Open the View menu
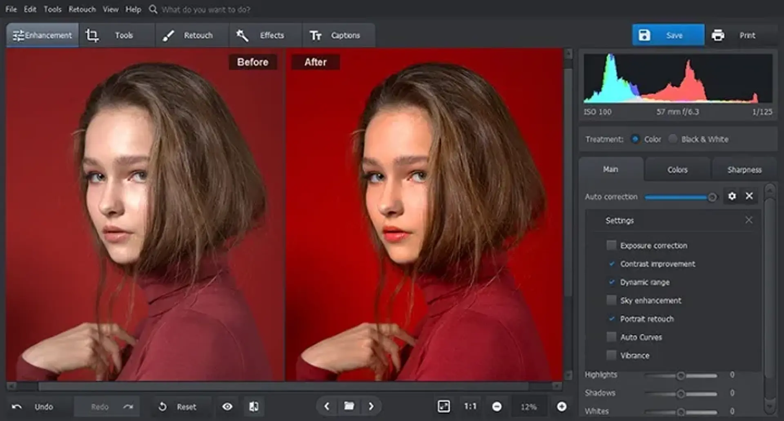 110,9
